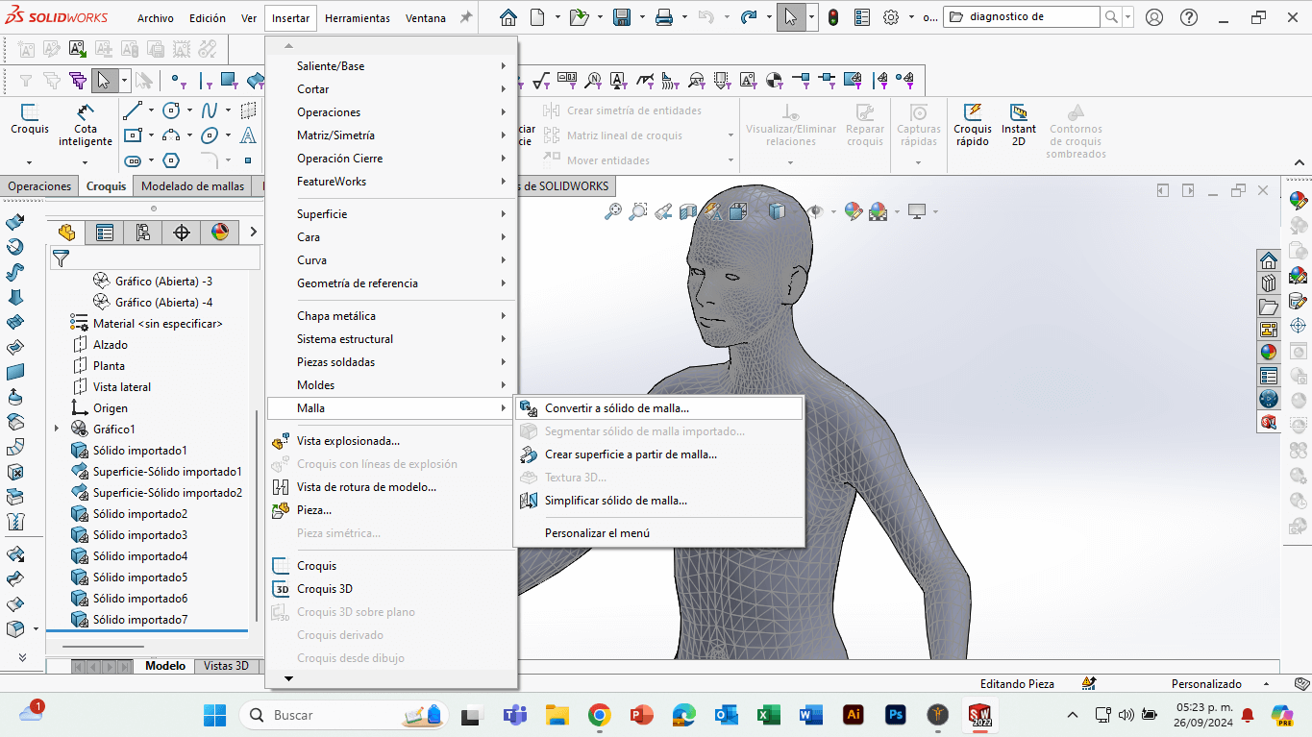
Task: Click Personalizado units in status bar
Action: pos(1206,684)
